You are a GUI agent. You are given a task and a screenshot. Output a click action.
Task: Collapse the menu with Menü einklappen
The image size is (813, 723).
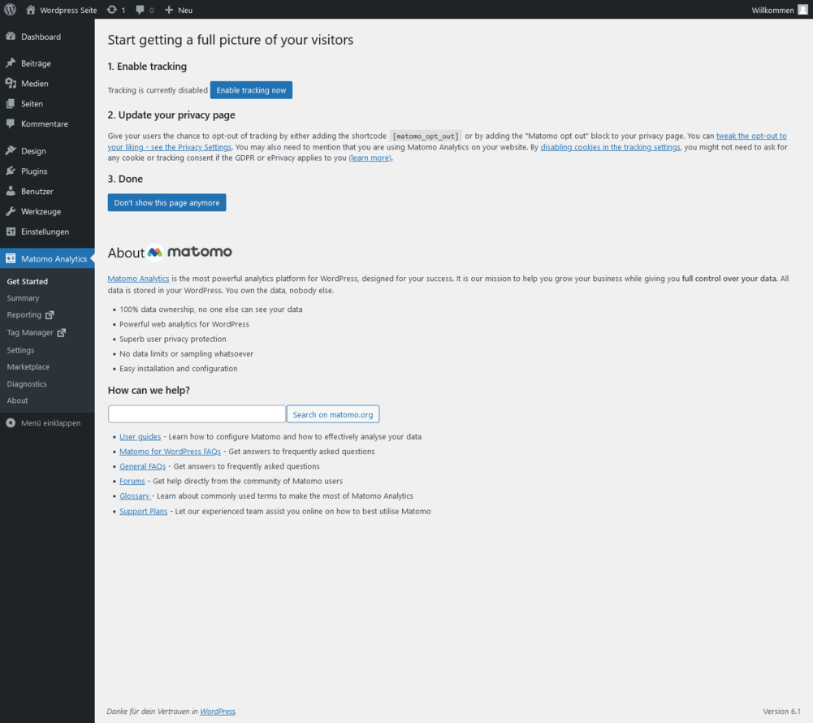(44, 422)
